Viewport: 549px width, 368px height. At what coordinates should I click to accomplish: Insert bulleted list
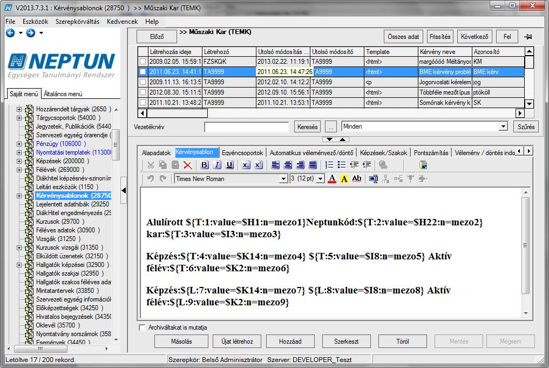tap(342, 165)
